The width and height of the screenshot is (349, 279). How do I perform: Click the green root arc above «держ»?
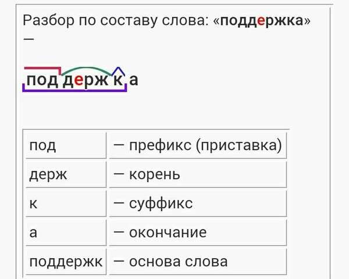pos(87,71)
